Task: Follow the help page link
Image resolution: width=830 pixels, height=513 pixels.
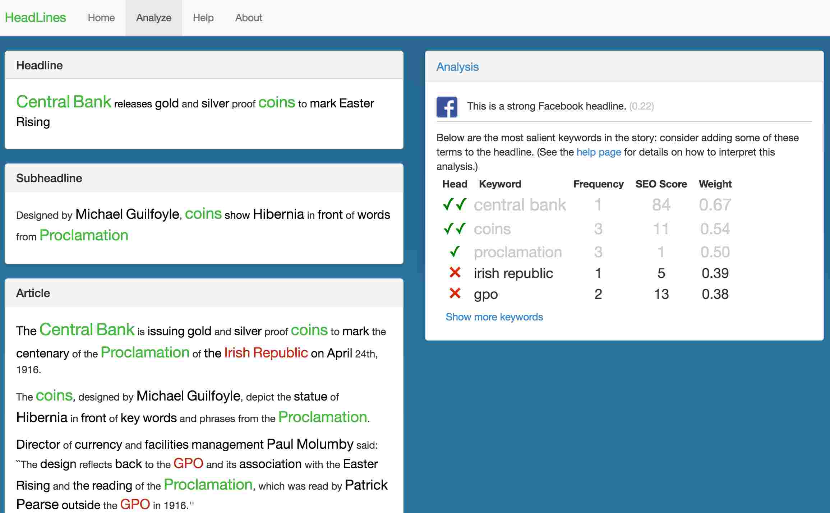Action: (x=599, y=152)
